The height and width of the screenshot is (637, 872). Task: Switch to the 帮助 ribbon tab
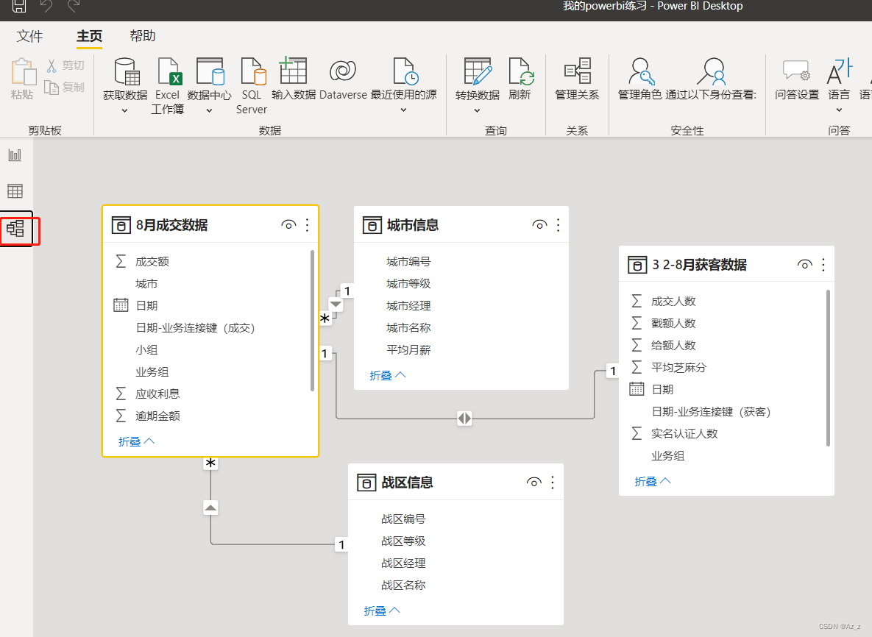142,35
